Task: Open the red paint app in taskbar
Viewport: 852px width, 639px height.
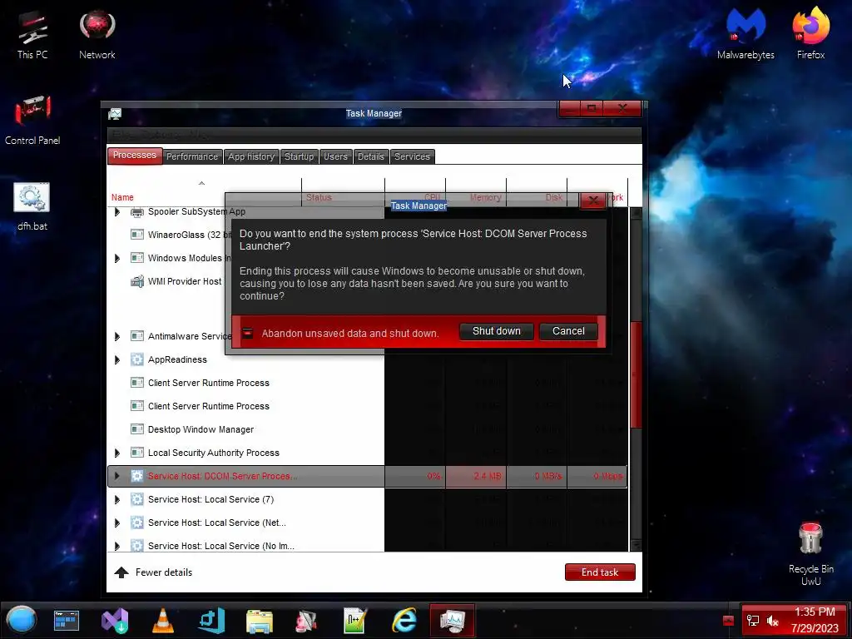Action: pos(306,621)
